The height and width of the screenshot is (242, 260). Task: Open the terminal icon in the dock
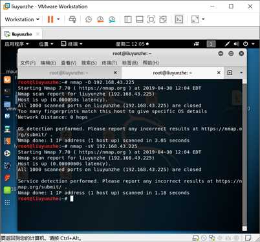click(7, 91)
